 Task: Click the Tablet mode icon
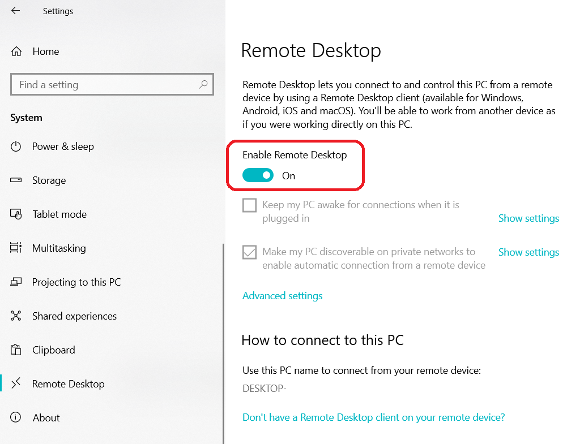pyautogui.click(x=16, y=214)
